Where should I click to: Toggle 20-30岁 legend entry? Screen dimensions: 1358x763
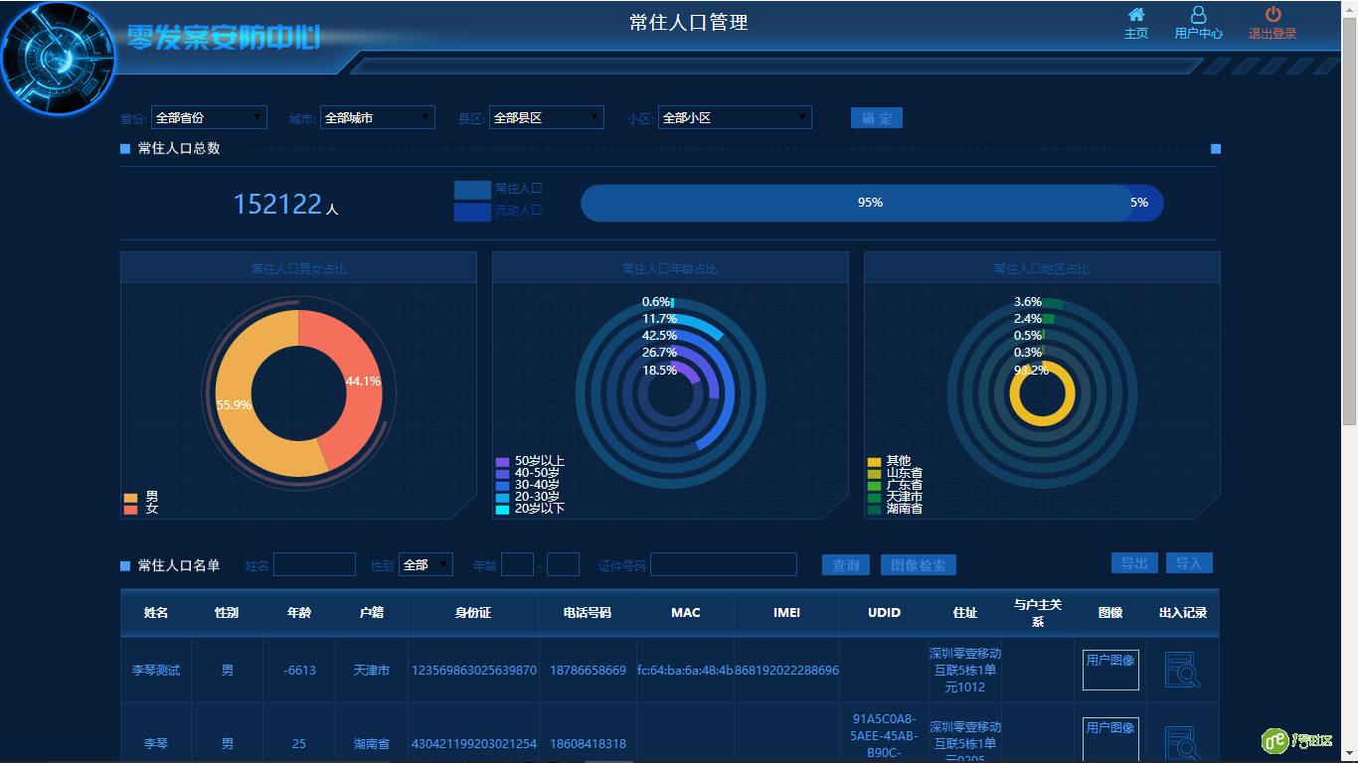tap(527, 497)
